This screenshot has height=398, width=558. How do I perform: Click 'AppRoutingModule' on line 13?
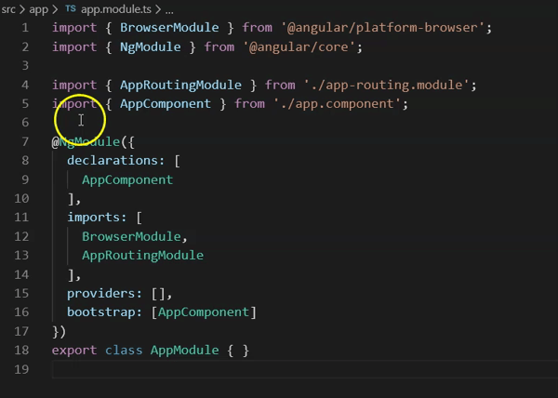[142, 256]
